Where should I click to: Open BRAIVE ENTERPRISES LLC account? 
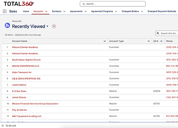click(26, 66)
